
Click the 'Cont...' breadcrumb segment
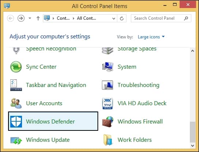click(x=63, y=18)
